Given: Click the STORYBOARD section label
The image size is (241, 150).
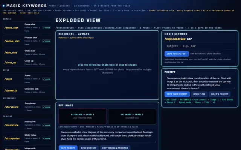Looking at the screenshot, I should coord(9,98).
